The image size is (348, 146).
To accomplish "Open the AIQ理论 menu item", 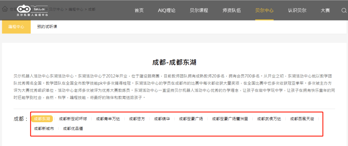I will coord(167,10).
